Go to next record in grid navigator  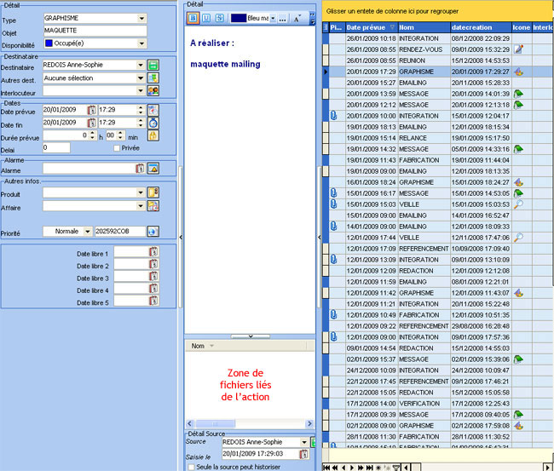pos(352,468)
